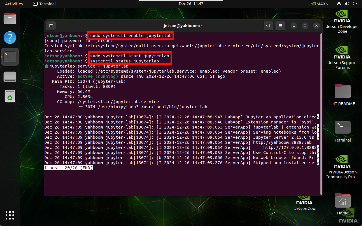Viewport: 362px width, 226px height.
Task: Open the terminal hamburger menu
Action: point(280,26)
